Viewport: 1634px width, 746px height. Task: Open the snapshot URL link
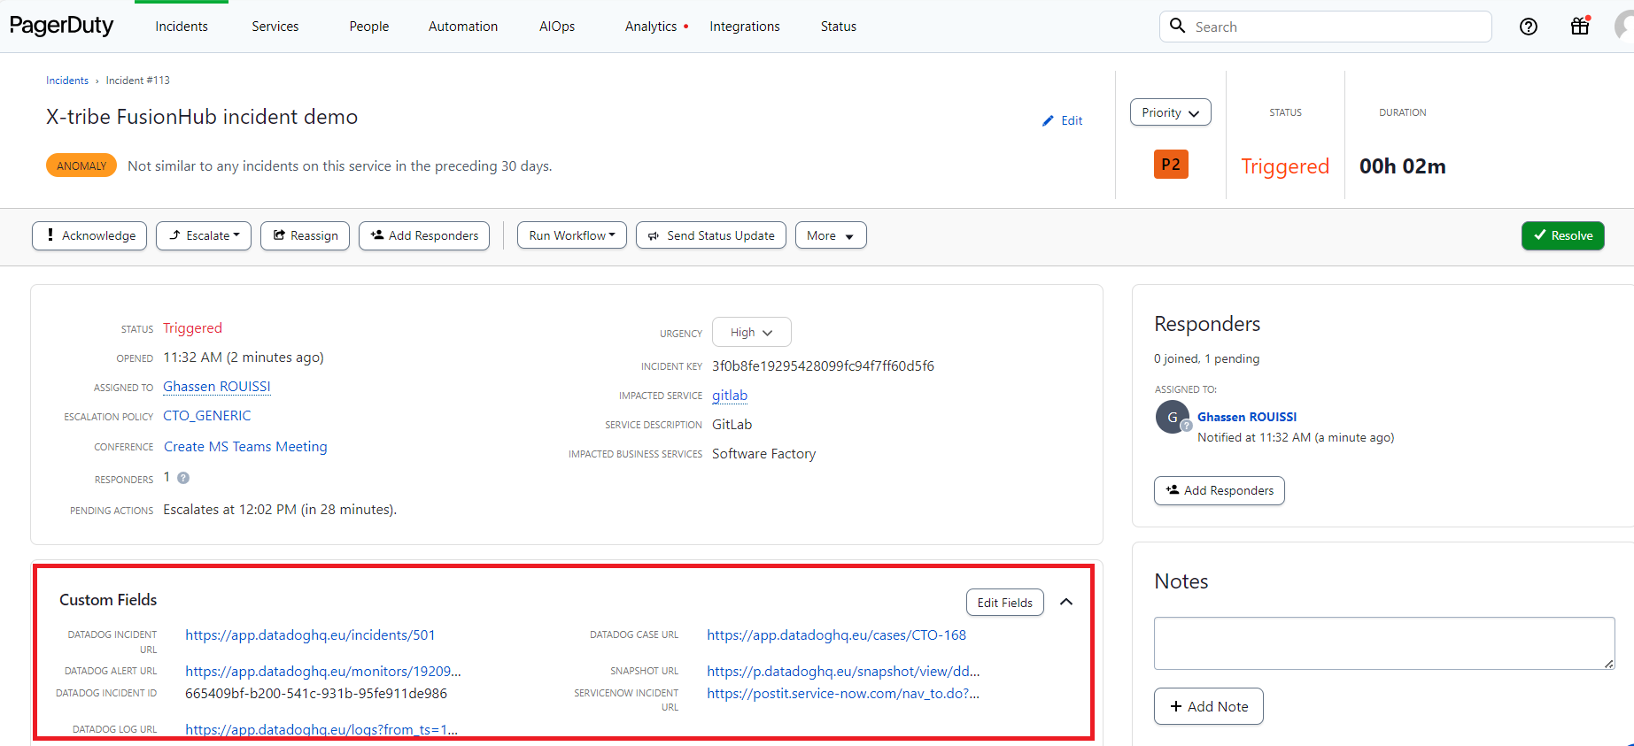[x=843, y=672]
